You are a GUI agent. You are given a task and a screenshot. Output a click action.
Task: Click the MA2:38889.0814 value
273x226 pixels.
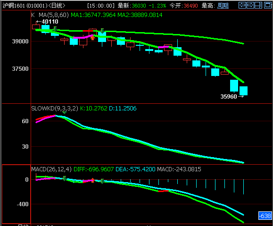tap(140, 15)
